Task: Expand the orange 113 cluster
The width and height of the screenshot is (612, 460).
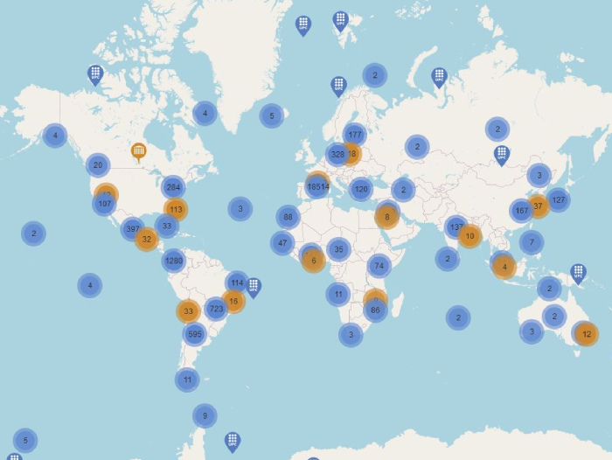Action: tap(176, 210)
